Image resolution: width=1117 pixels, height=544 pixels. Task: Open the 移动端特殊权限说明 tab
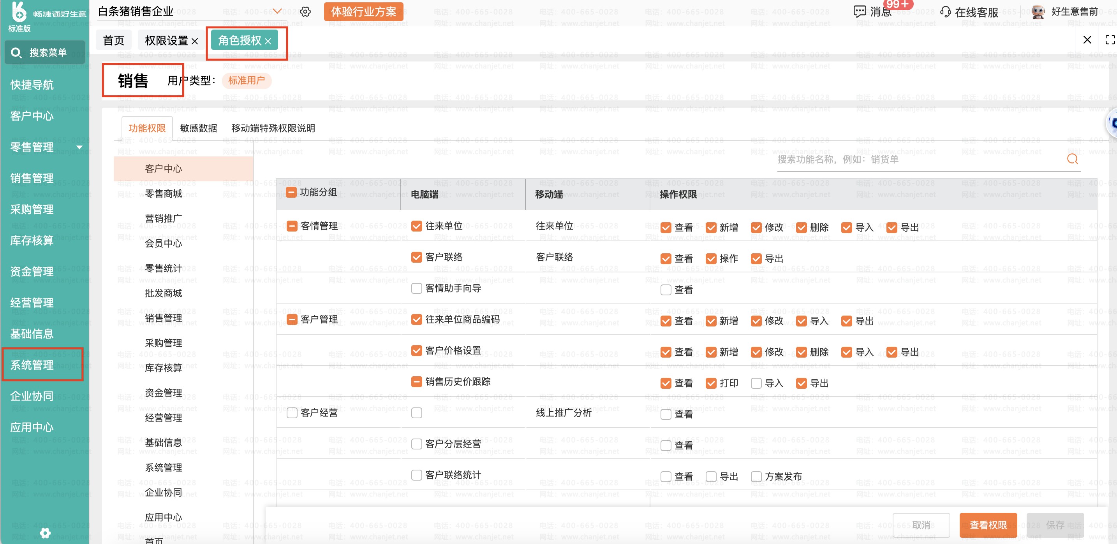pyautogui.click(x=273, y=128)
